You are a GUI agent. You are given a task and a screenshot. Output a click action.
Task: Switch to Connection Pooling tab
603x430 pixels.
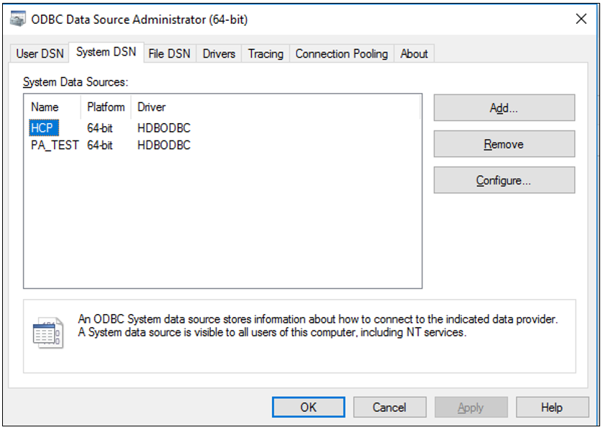[x=341, y=53]
